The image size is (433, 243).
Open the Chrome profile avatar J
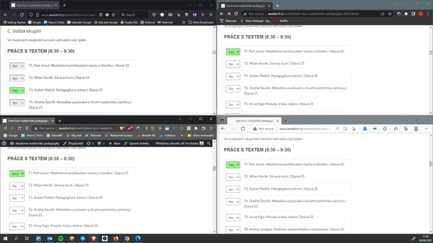click(421, 13)
